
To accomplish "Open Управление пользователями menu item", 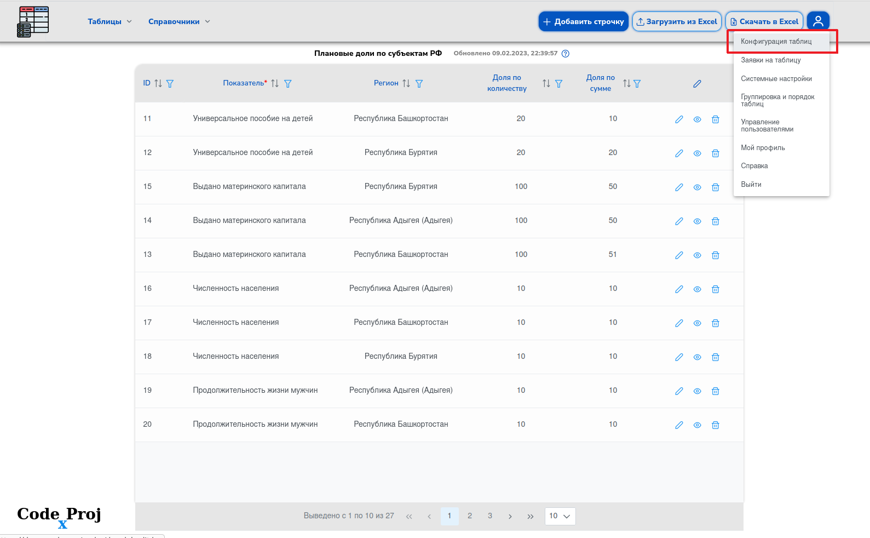I will point(781,125).
